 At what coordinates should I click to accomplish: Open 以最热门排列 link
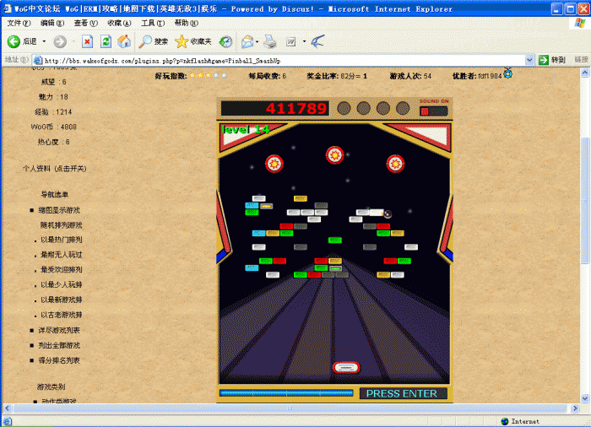(62, 240)
